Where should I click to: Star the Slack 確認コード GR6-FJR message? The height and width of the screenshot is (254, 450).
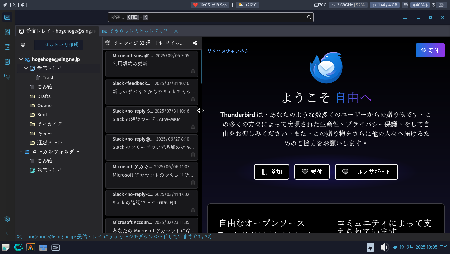193,210
